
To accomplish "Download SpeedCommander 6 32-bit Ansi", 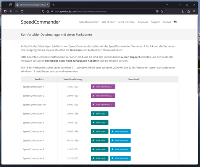I will tap(100, 131).
